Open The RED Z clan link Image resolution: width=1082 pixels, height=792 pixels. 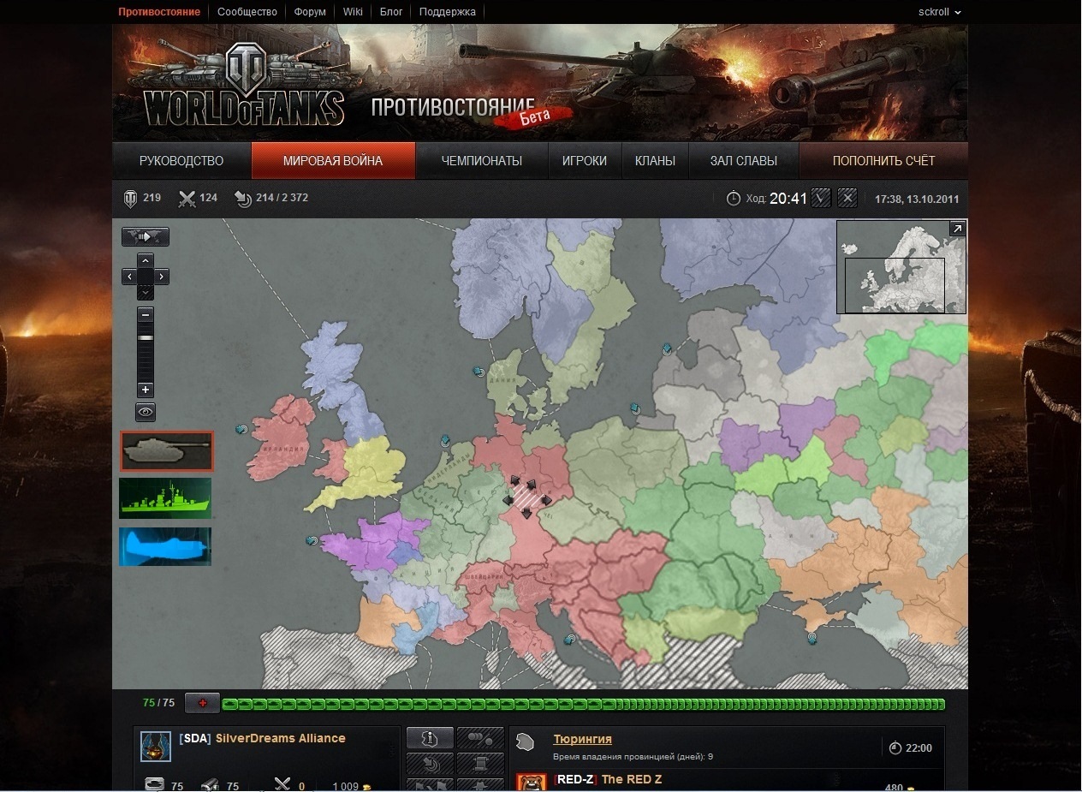click(632, 779)
